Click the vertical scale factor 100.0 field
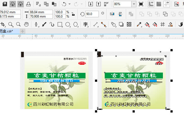 click(x=60, y=16)
